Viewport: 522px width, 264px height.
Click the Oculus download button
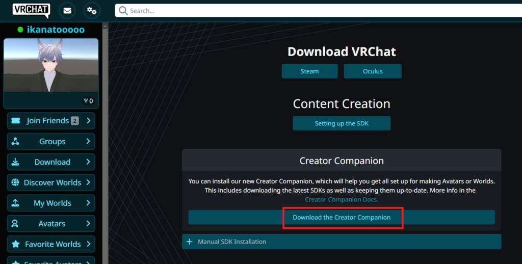click(373, 71)
